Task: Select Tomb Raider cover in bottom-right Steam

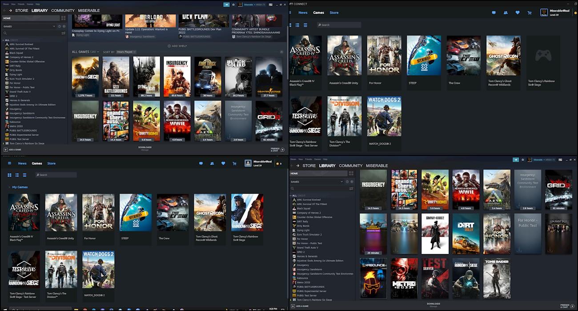Action: 497,278
